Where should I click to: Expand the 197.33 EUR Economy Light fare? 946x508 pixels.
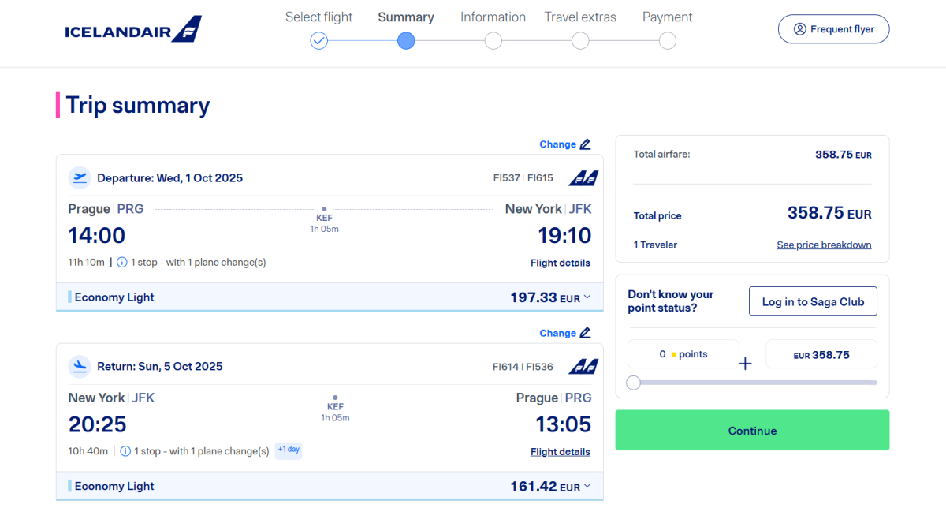[587, 297]
